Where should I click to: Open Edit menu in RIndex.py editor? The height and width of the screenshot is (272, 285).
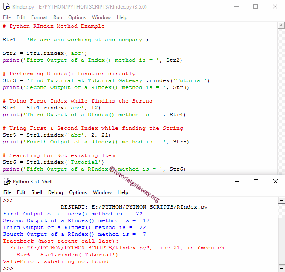click(21, 17)
